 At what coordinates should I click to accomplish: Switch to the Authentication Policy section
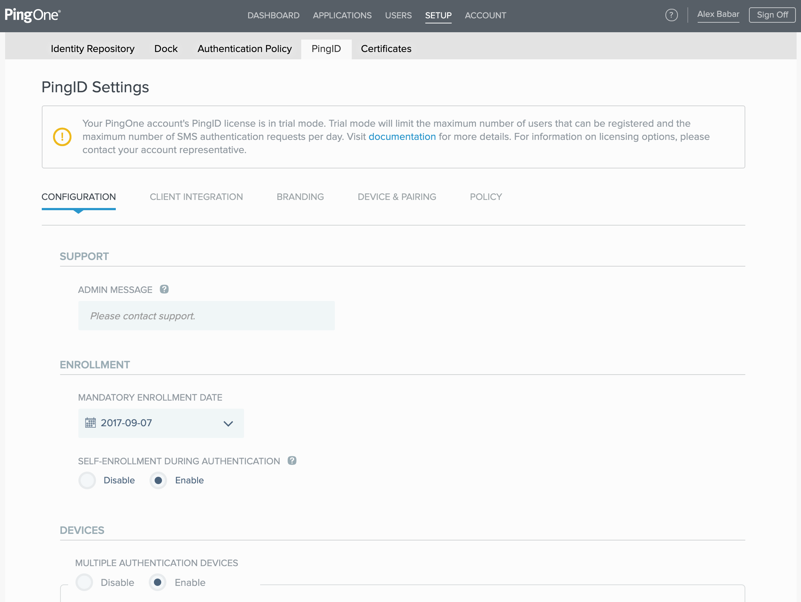[x=244, y=49]
